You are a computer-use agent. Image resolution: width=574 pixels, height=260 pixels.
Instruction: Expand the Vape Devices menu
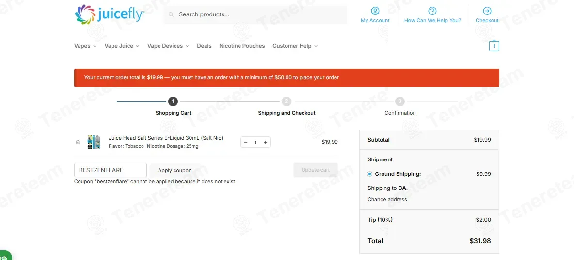pyautogui.click(x=168, y=46)
